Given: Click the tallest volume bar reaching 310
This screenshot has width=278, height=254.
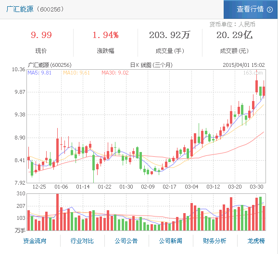Looking at the screenshot, I should tap(57, 212).
